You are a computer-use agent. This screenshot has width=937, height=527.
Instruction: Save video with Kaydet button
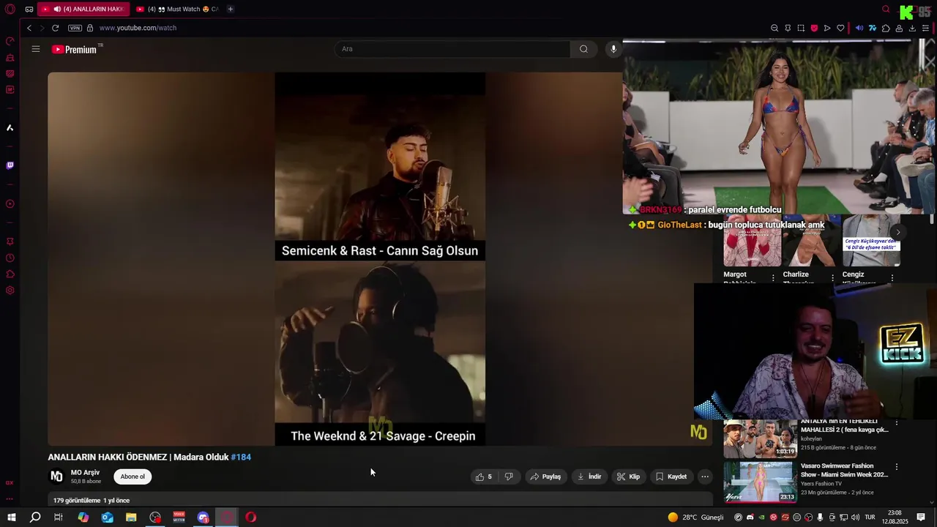[x=671, y=476]
